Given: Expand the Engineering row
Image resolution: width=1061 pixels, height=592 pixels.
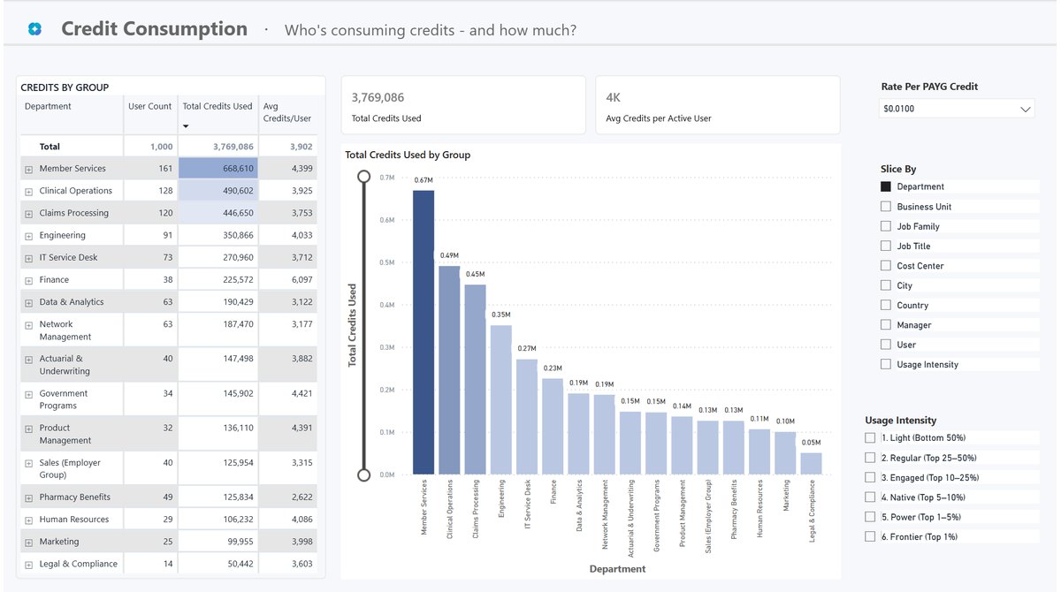Looking at the screenshot, I should pyautogui.click(x=28, y=236).
